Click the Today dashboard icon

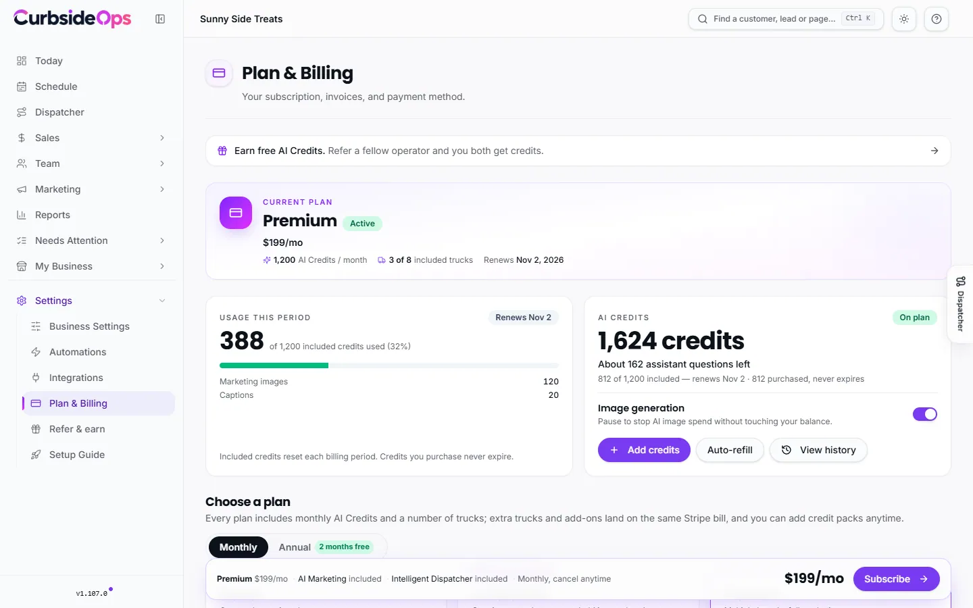[x=22, y=61]
